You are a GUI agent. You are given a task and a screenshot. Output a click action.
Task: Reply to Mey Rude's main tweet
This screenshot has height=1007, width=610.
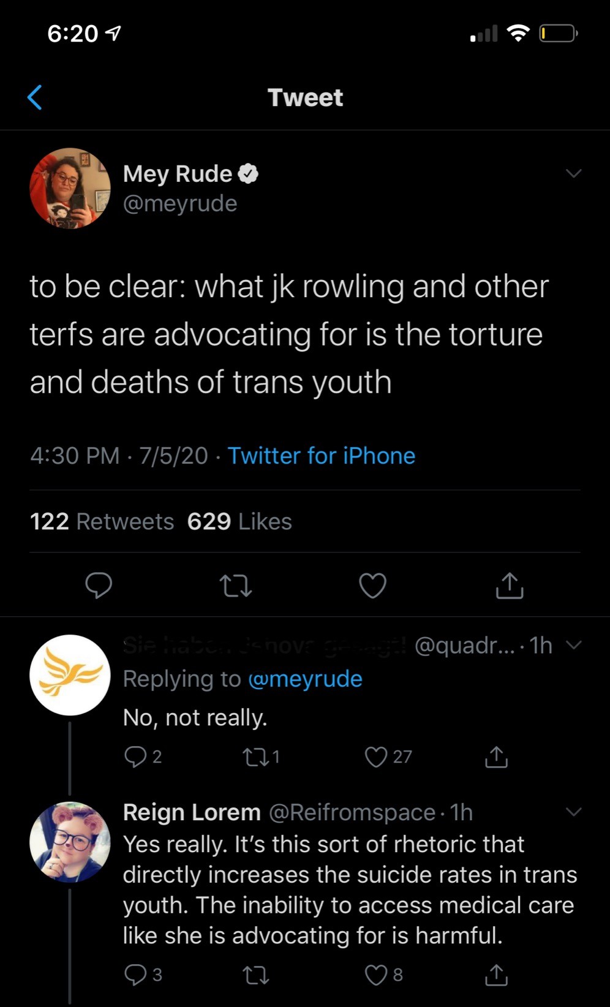[98, 585]
